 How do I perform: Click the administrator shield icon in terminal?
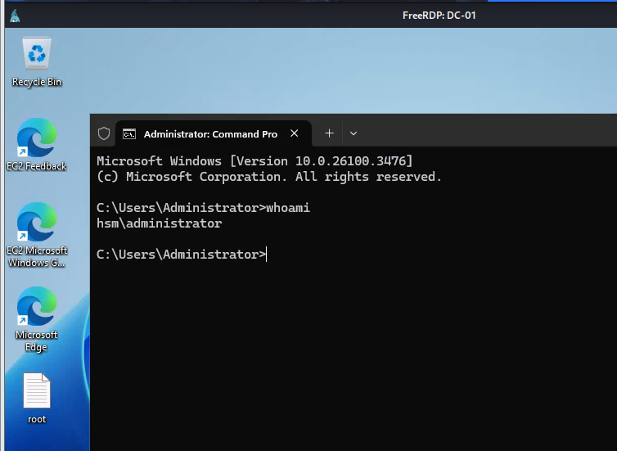pos(104,133)
